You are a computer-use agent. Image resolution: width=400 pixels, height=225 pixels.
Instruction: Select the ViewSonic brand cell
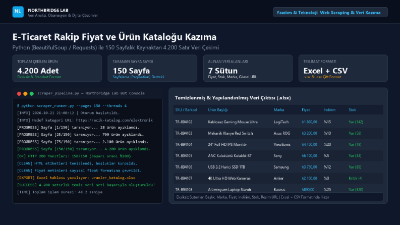pyautogui.click(x=282, y=144)
